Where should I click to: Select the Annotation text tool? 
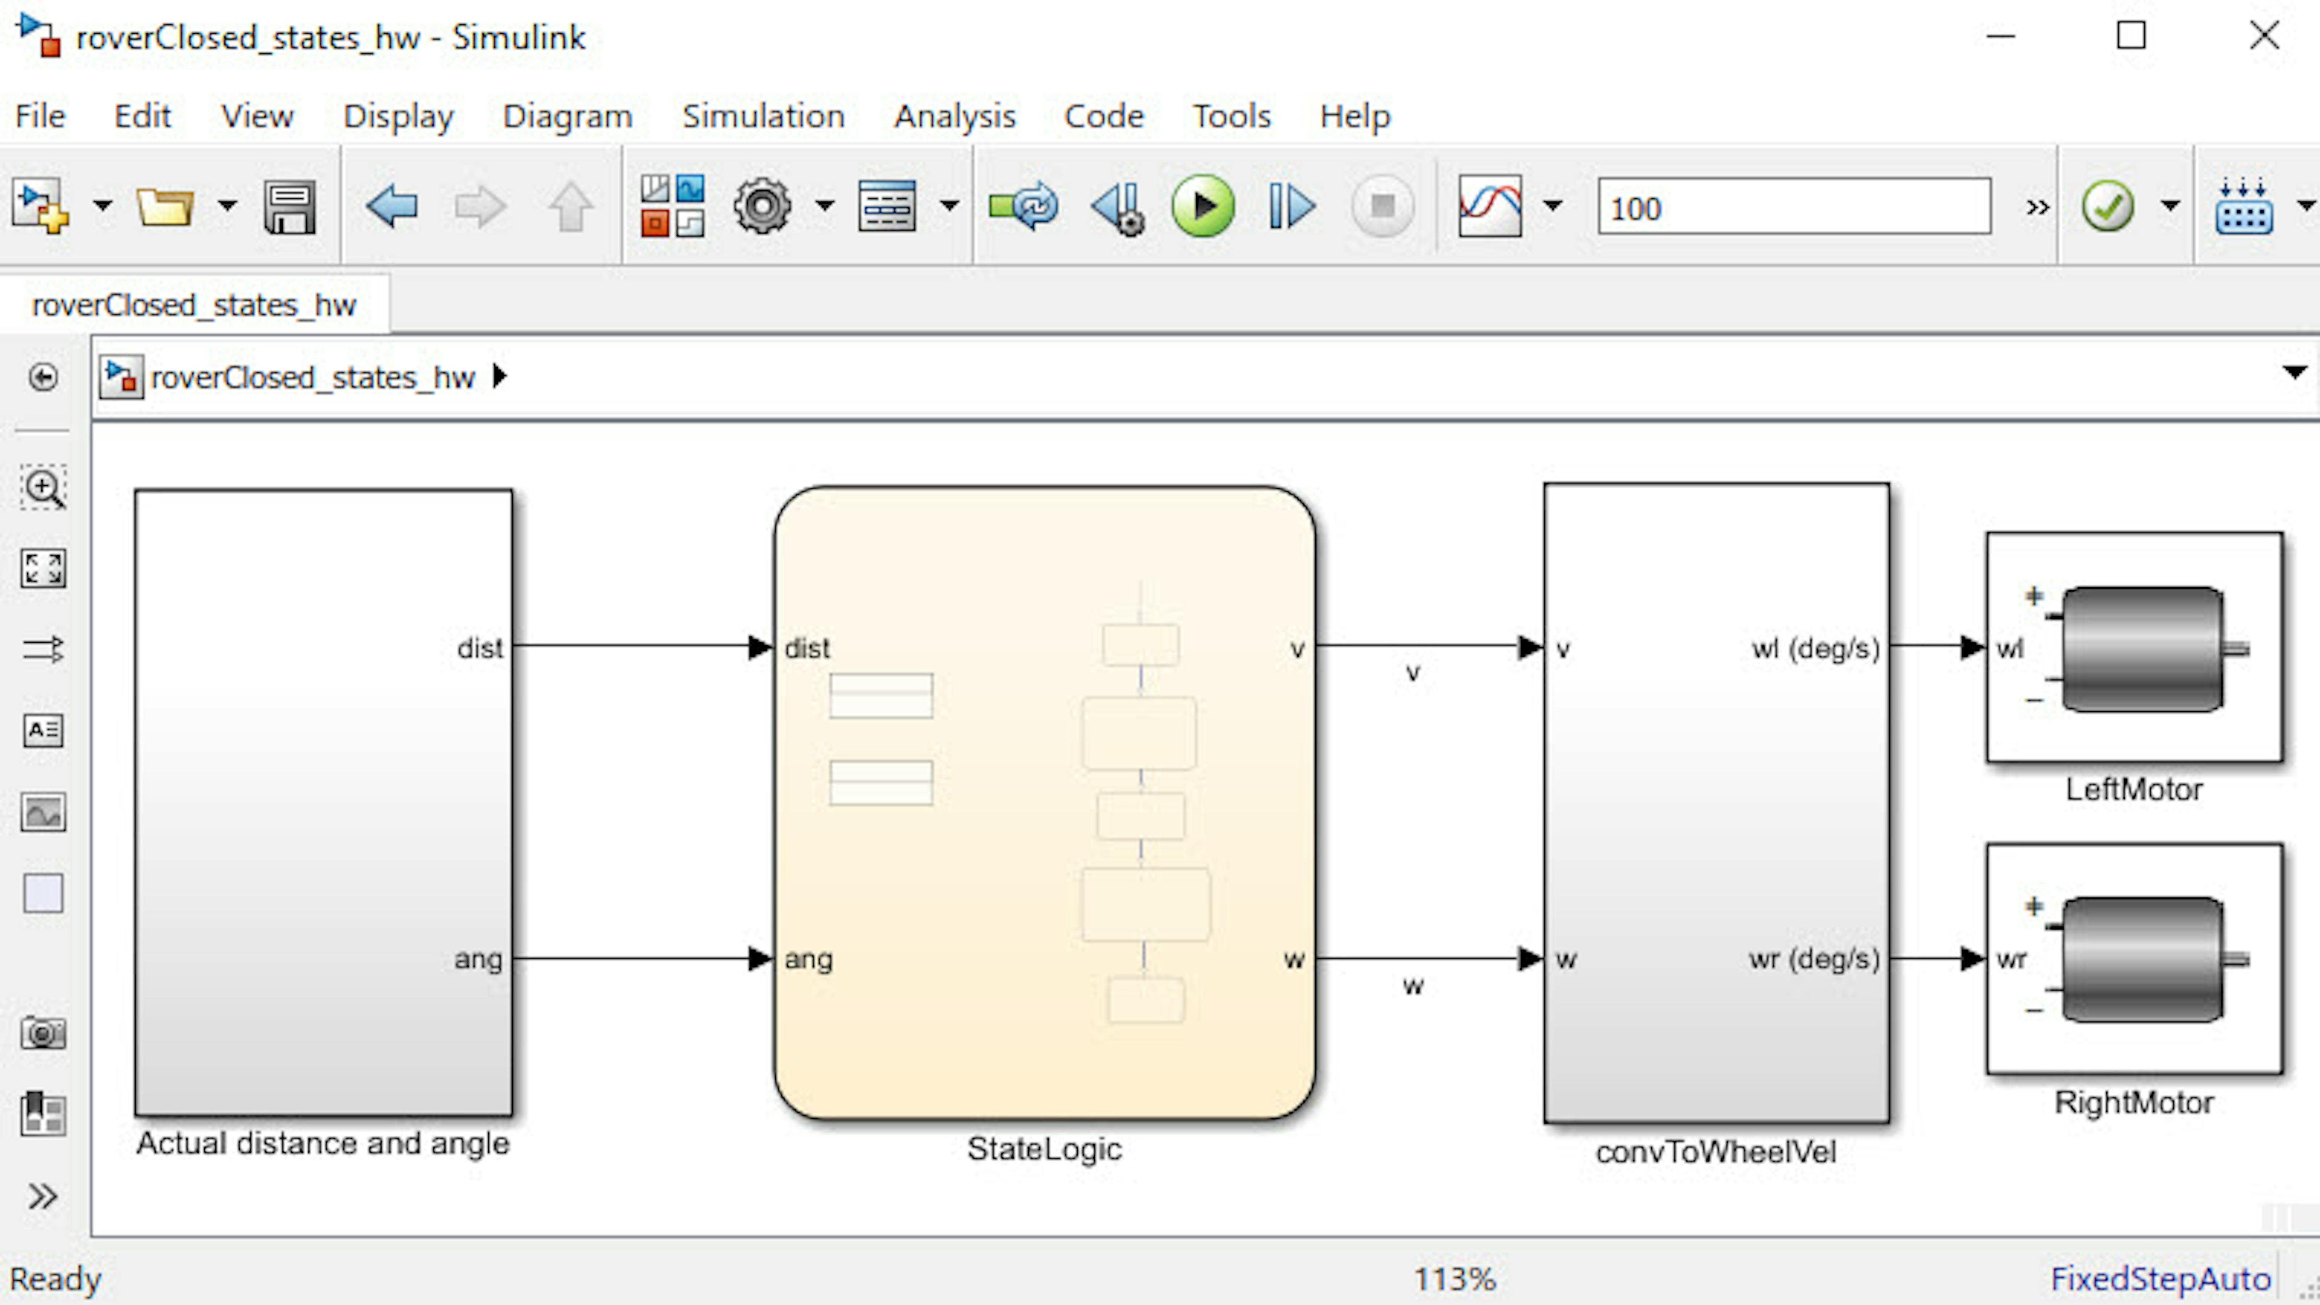click(x=43, y=730)
